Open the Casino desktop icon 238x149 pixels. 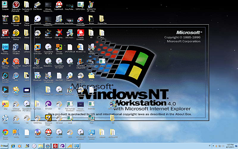coord(5,20)
